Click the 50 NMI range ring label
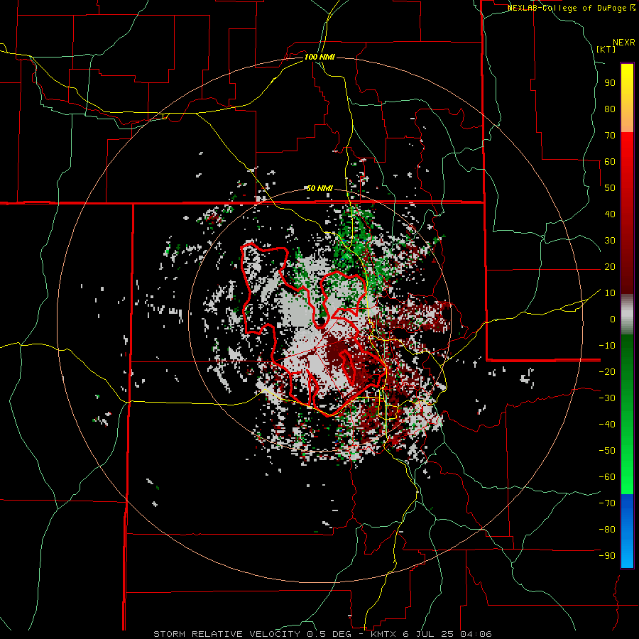 [319, 188]
